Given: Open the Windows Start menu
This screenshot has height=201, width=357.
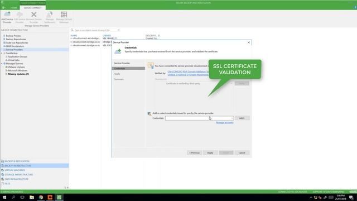Looking at the screenshot, I should coord(4,197).
